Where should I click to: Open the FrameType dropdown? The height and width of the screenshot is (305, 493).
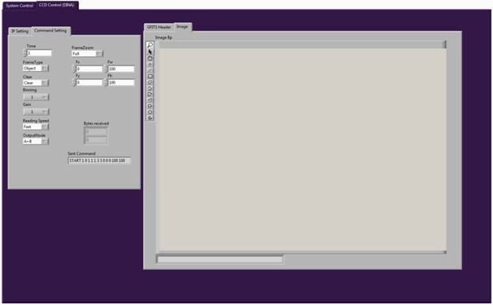click(x=36, y=68)
